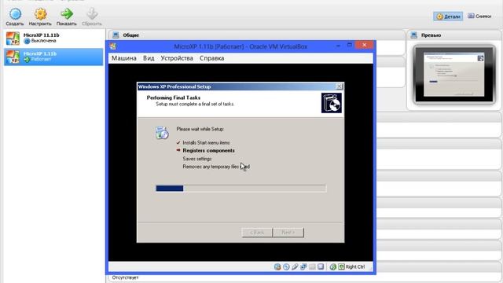Open the Устройства menu
503x283 pixels.
click(177, 58)
